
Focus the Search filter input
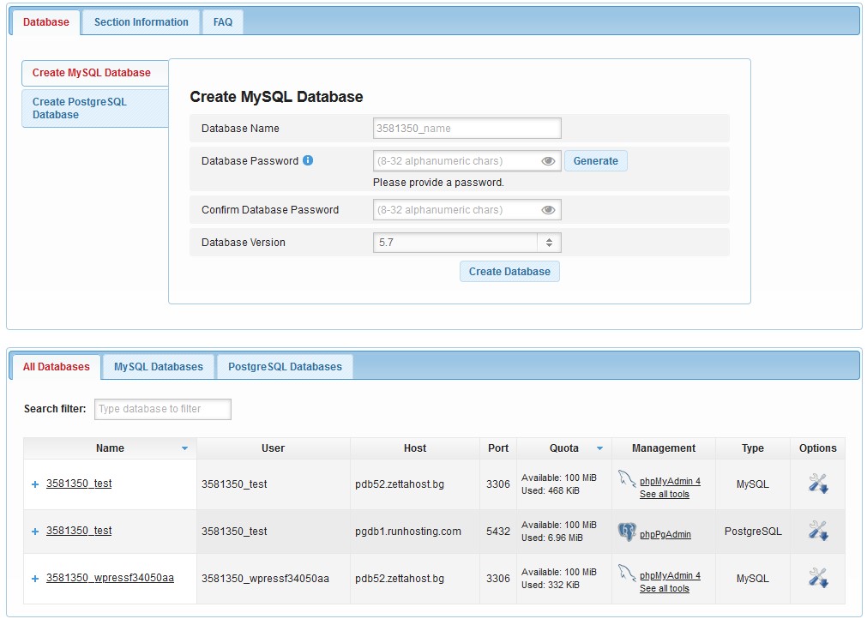click(x=163, y=409)
